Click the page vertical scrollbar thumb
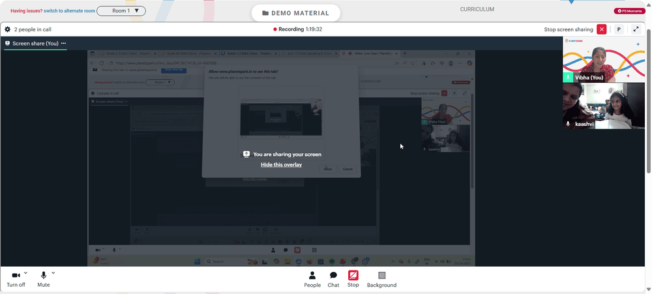 649,101
